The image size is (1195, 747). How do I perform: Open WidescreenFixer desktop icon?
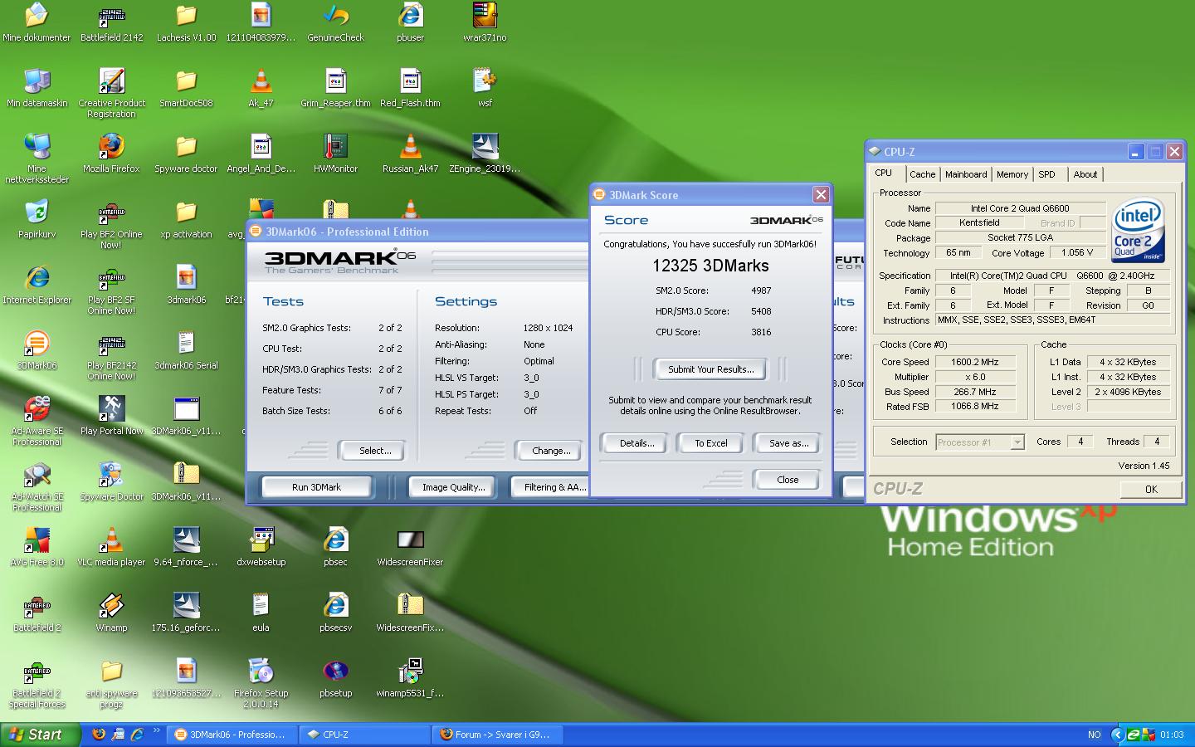point(410,546)
